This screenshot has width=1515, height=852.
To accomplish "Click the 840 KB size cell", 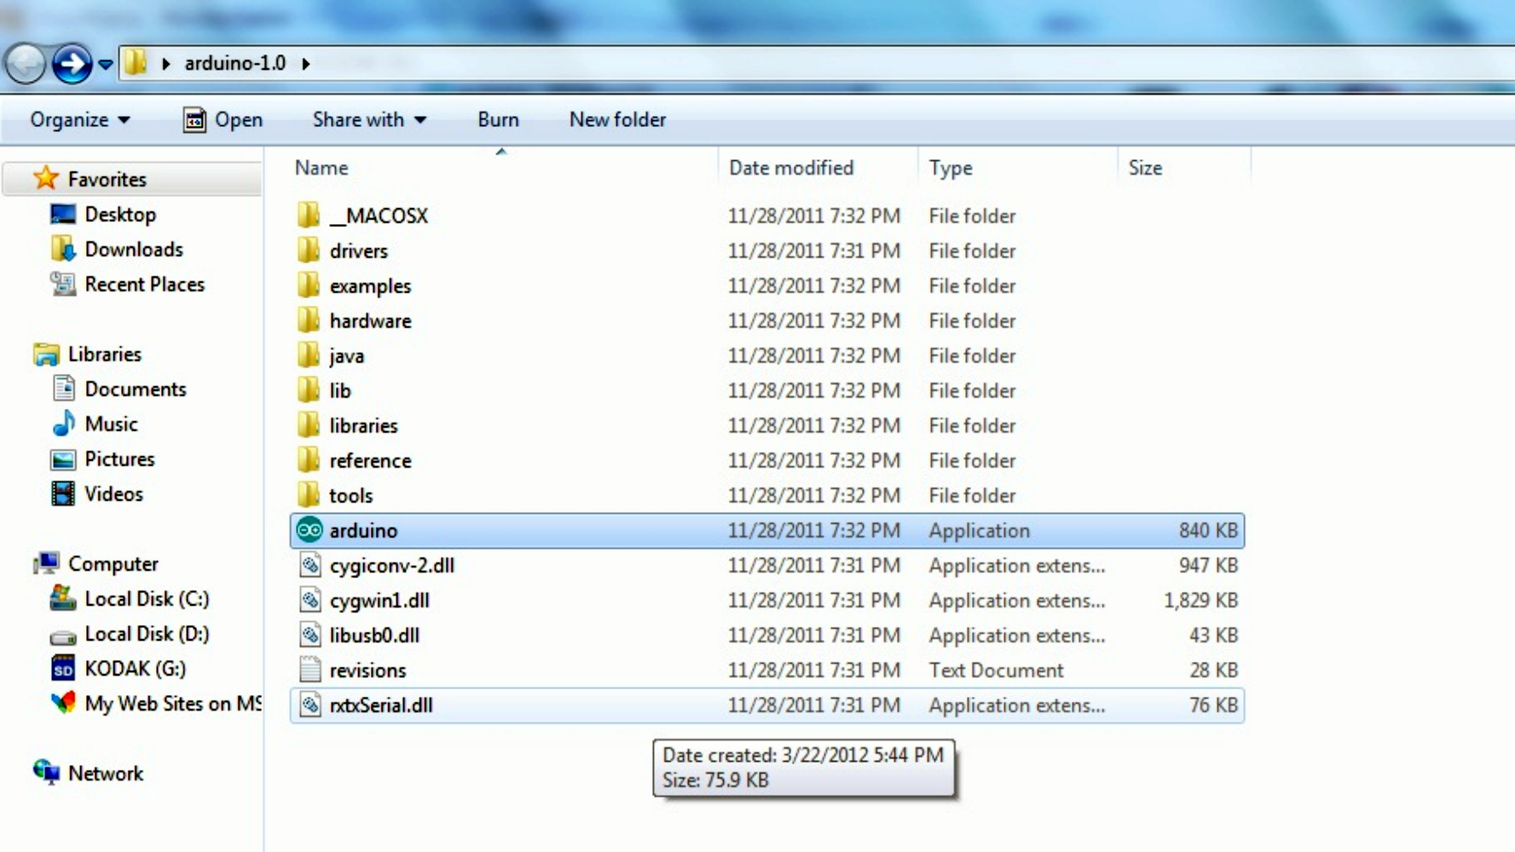I will (x=1208, y=530).
